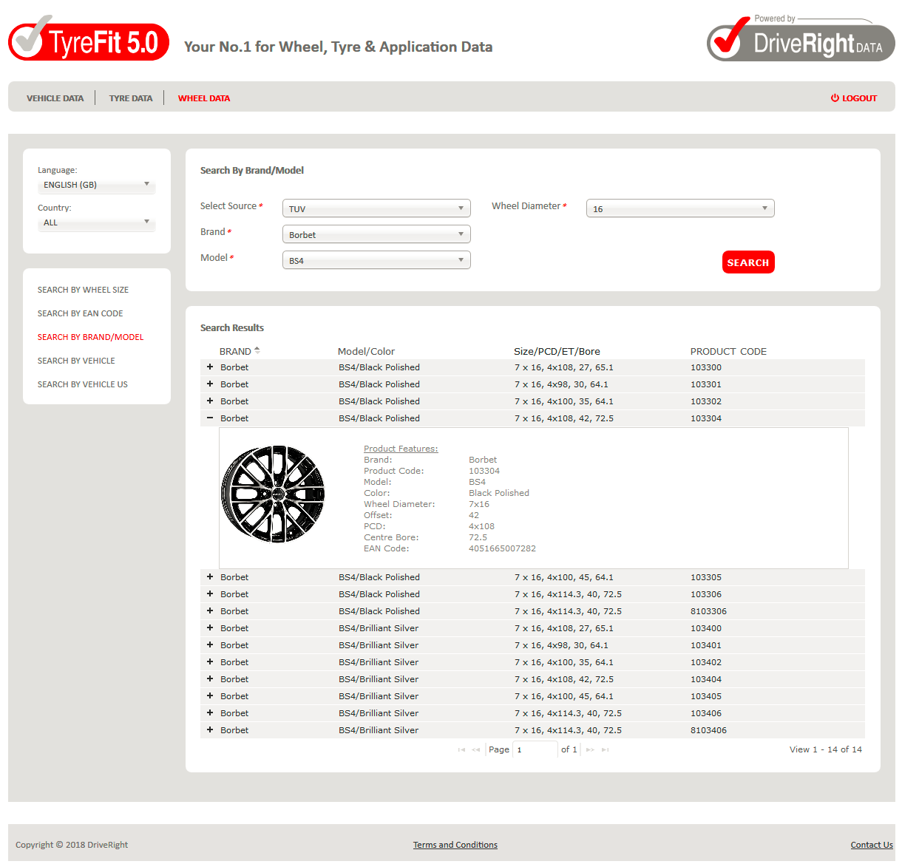
Task: Switch to the VEHICLE DATA tab
Action: coord(55,98)
